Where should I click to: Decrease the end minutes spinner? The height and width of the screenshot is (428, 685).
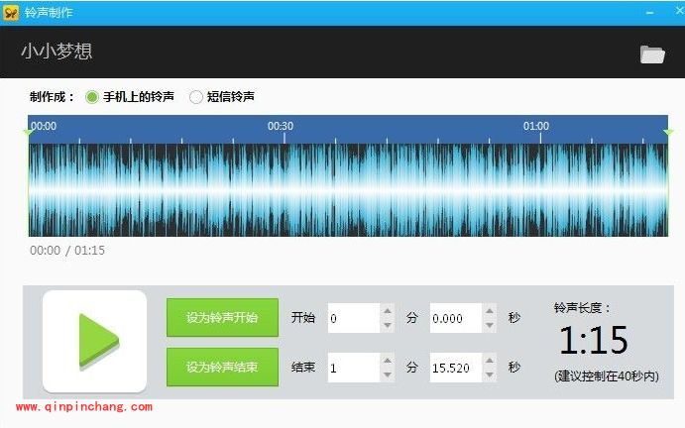(x=387, y=374)
